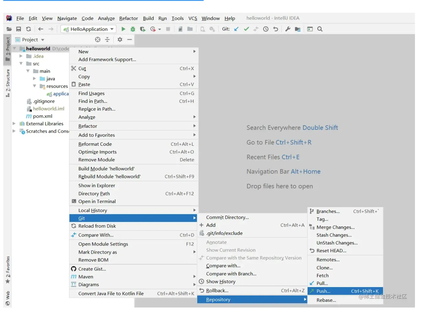Screen dimensions: 428x317
Task: Run HelloApplication with the green play icon
Action: coord(123,29)
